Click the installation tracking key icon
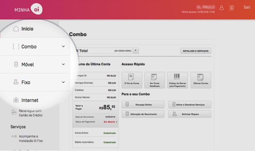The width and height of the screenshot is (255, 151). [x=14, y=136]
